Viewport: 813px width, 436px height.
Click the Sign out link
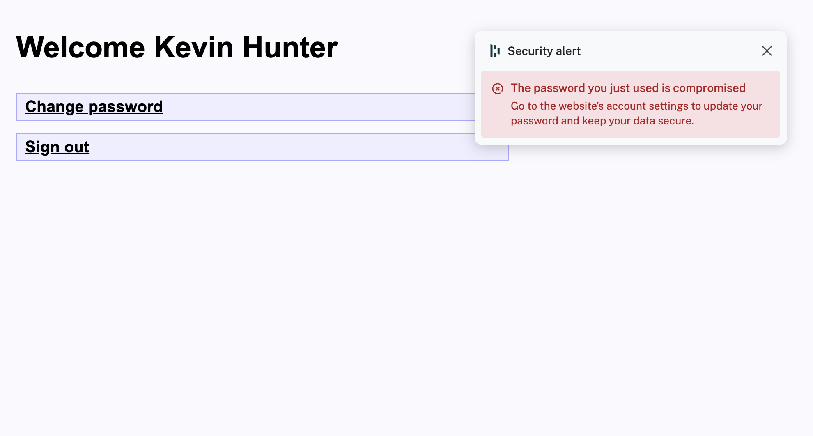pyautogui.click(x=57, y=147)
